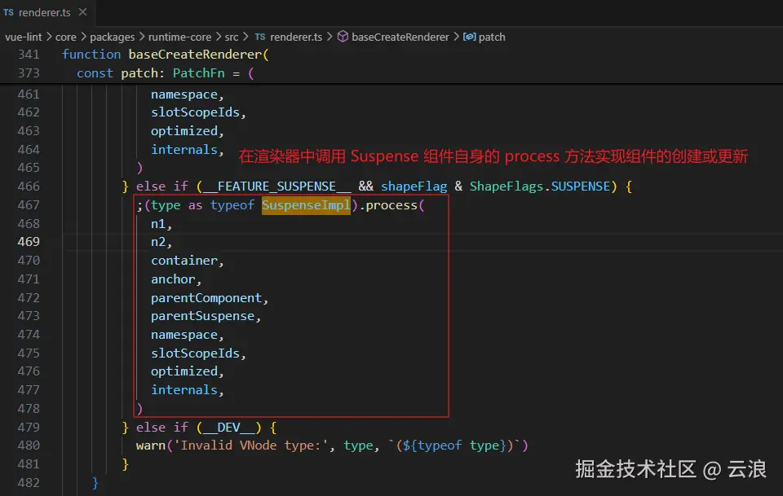
Task: Open the patch breadcrumb symbol
Action: (x=492, y=37)
